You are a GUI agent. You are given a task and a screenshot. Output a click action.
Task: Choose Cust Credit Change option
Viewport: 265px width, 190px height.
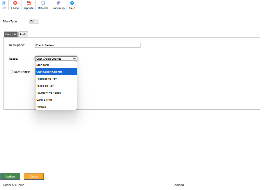point(56,72)
